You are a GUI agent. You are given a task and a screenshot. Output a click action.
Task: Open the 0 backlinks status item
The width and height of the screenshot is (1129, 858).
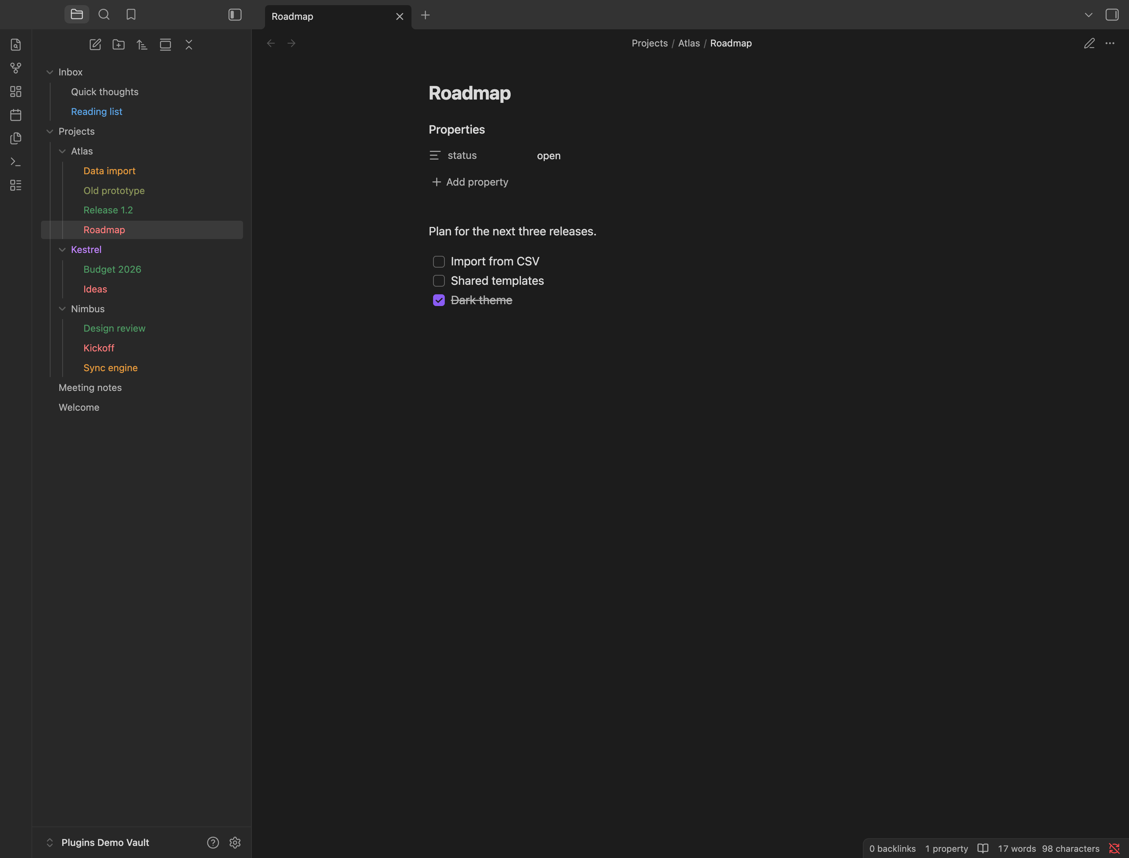[x=893, y=849]
